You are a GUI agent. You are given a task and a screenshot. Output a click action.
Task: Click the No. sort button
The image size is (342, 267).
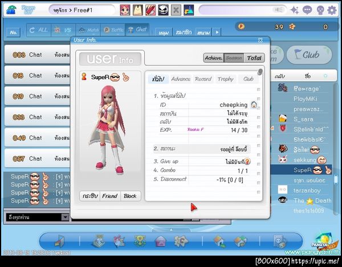tap(14, 32)
